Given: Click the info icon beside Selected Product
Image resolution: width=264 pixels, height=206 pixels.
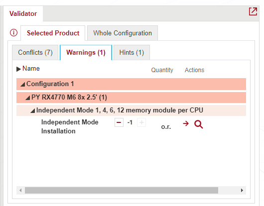Looking at the screenshot, I should (x=13, y=32).
